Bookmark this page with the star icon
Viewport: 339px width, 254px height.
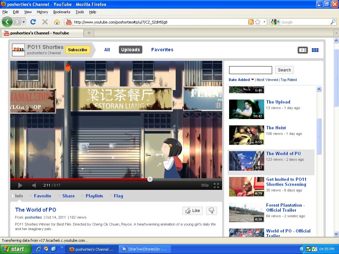(258, 22)
